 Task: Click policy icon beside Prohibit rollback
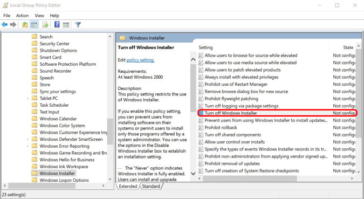(201, 127)
